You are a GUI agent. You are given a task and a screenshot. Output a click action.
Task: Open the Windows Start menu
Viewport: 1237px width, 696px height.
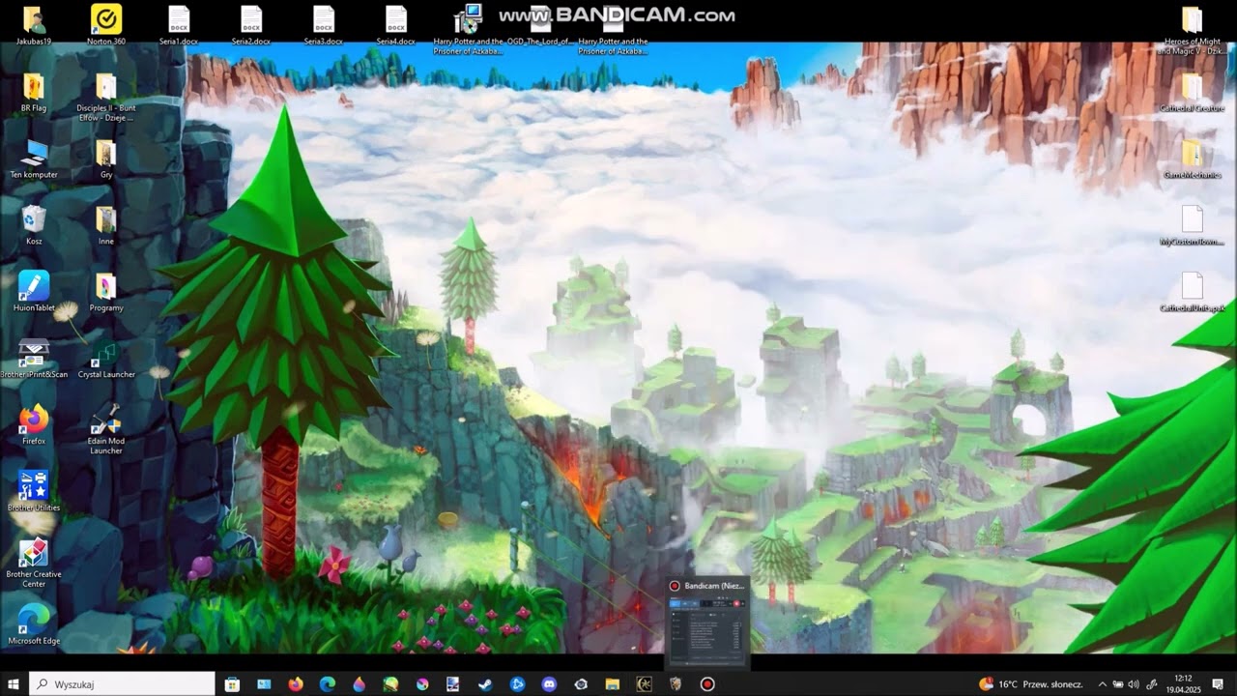(14, 684)
